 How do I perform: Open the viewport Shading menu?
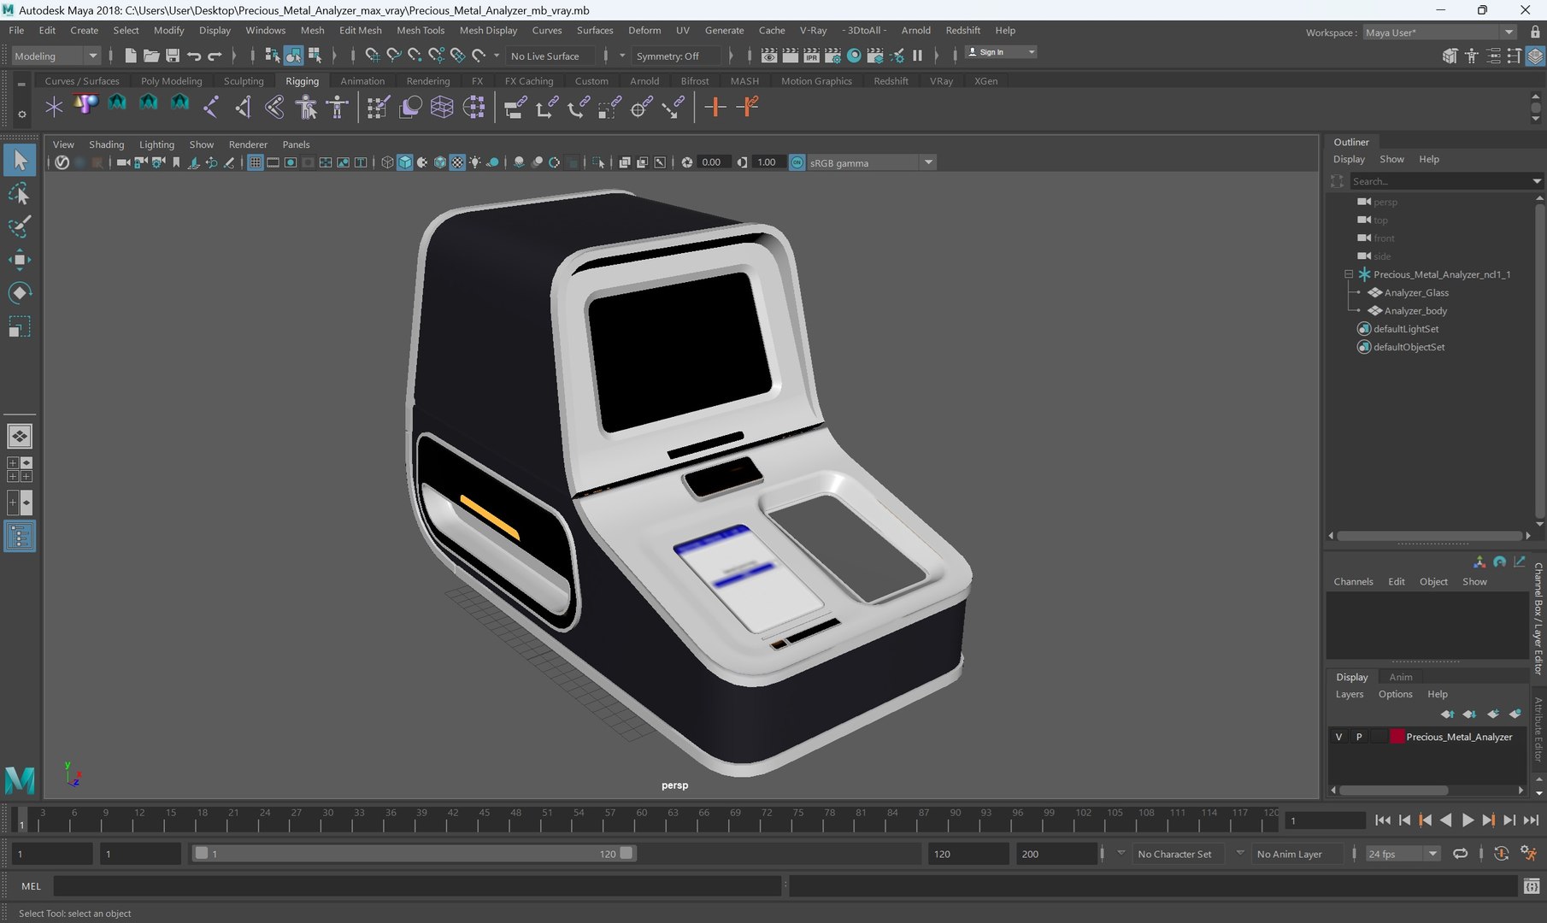point(107,144)
